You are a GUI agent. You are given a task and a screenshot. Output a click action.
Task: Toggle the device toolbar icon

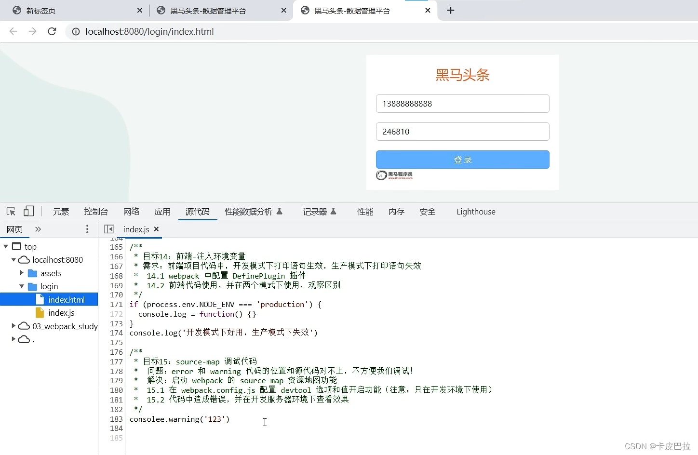(x=29, y=211)
